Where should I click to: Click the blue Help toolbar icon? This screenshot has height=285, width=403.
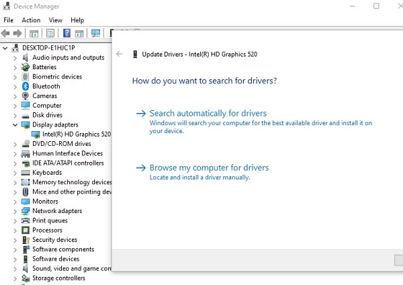(67, 33)
